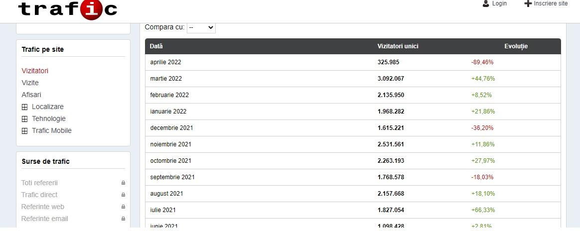Click the Evoluție column header
This screenshot has height=231, width=580.
[x=516, y=46]
